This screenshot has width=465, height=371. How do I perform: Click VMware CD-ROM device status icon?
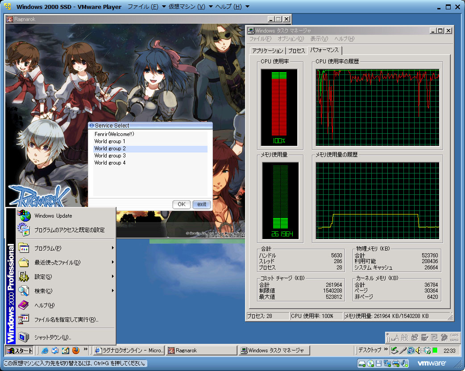(370, 363)
